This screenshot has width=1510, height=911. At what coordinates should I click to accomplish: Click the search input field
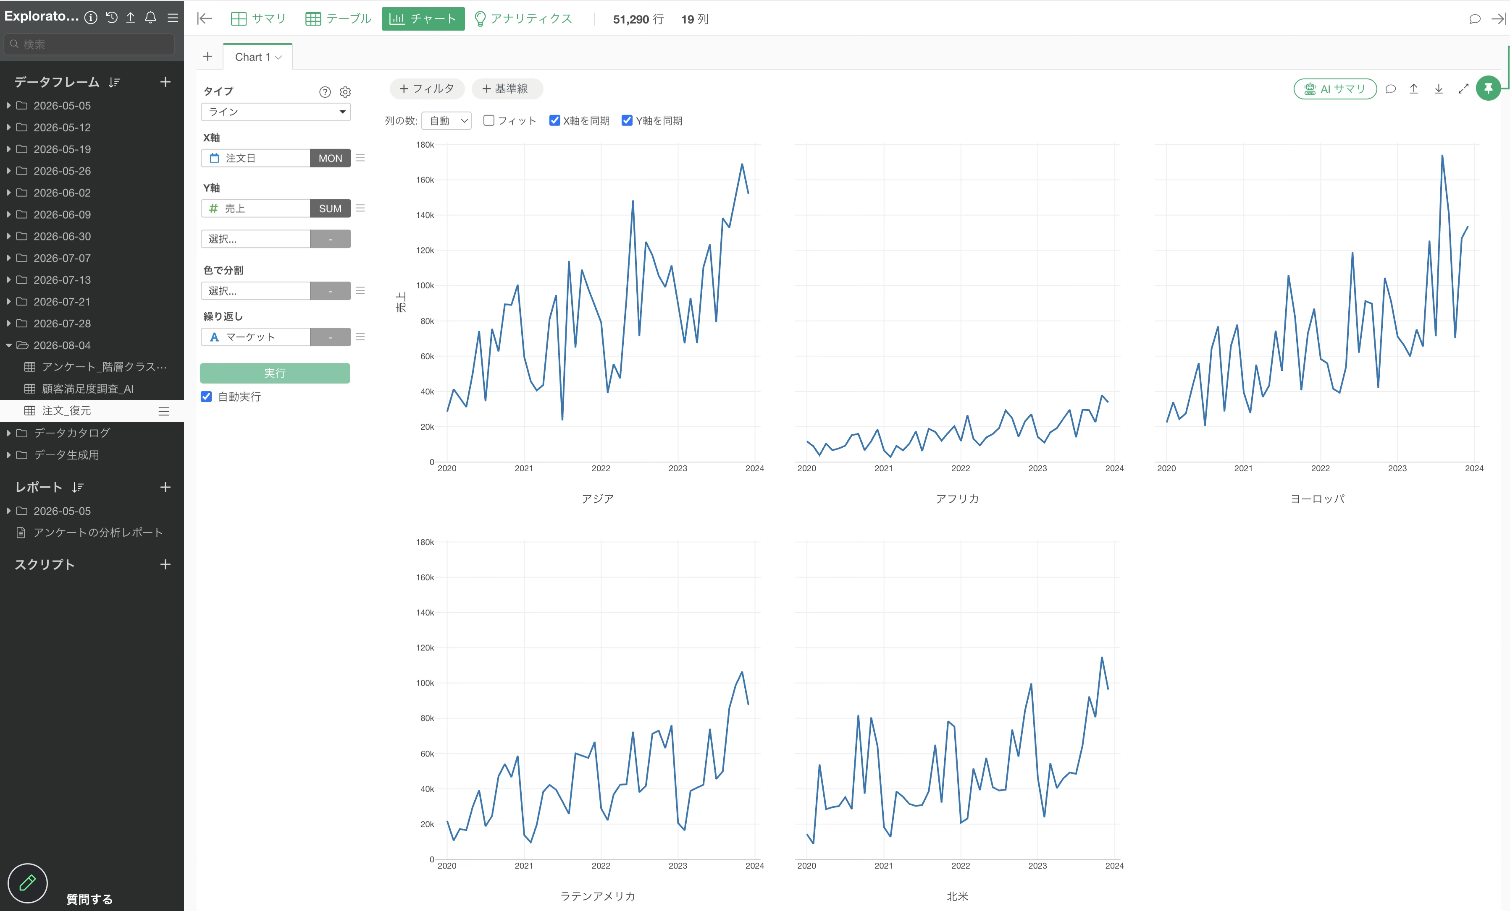(x=89, y=44)
